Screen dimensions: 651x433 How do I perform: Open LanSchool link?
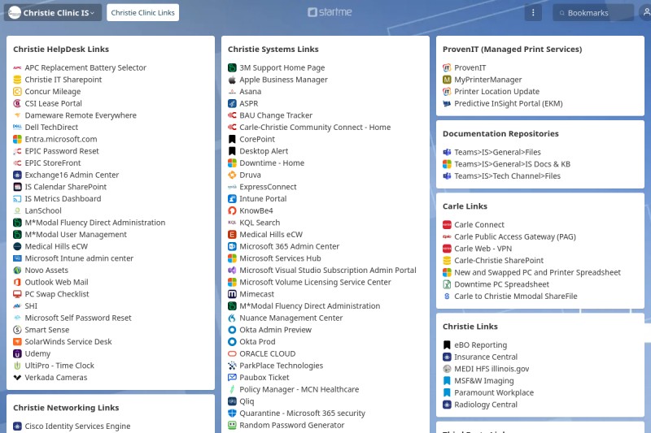(43, 210)
